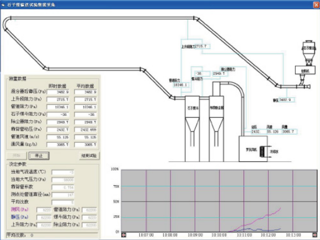The width and height of the screenshot is (320, 240).
Task: Click the window title bar app icon
Action: [3, 5]
